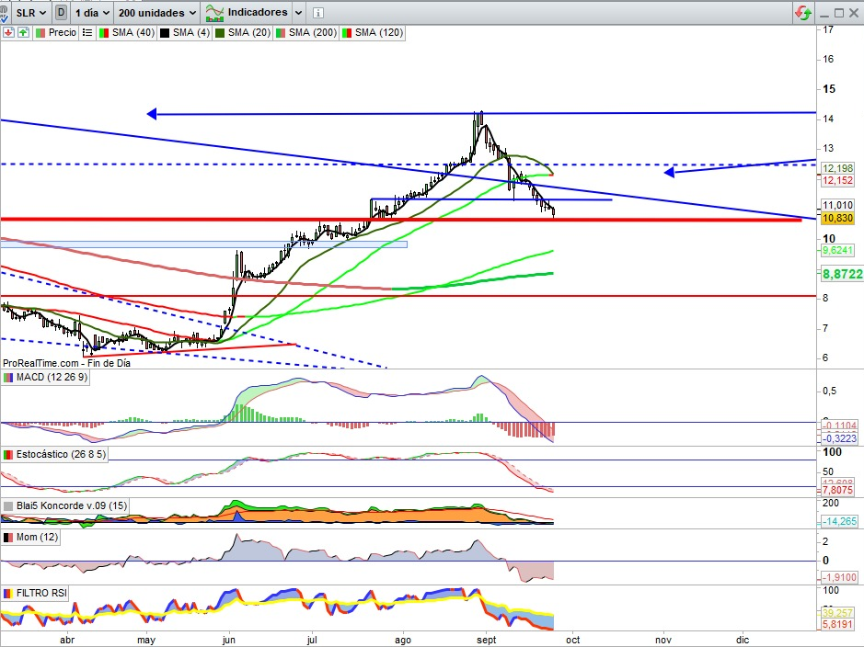Open SMA (40) indicator settings
Screen dimensions: 864x647
click(132, 32)
